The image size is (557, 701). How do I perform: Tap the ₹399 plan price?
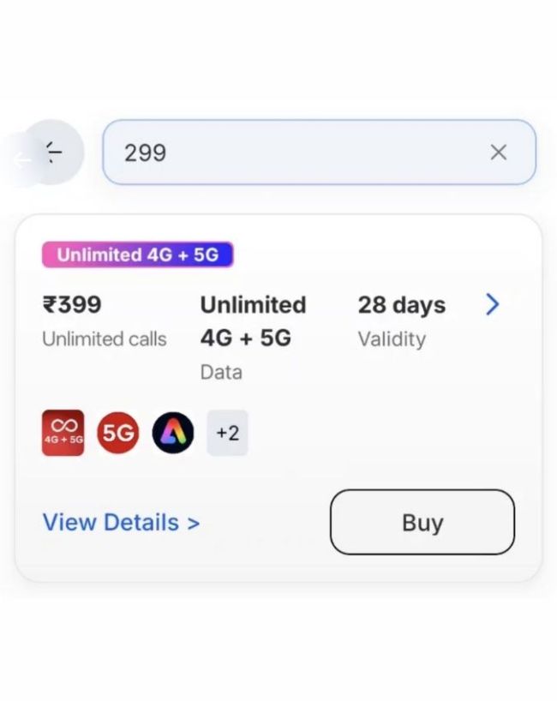pos(71,304)
